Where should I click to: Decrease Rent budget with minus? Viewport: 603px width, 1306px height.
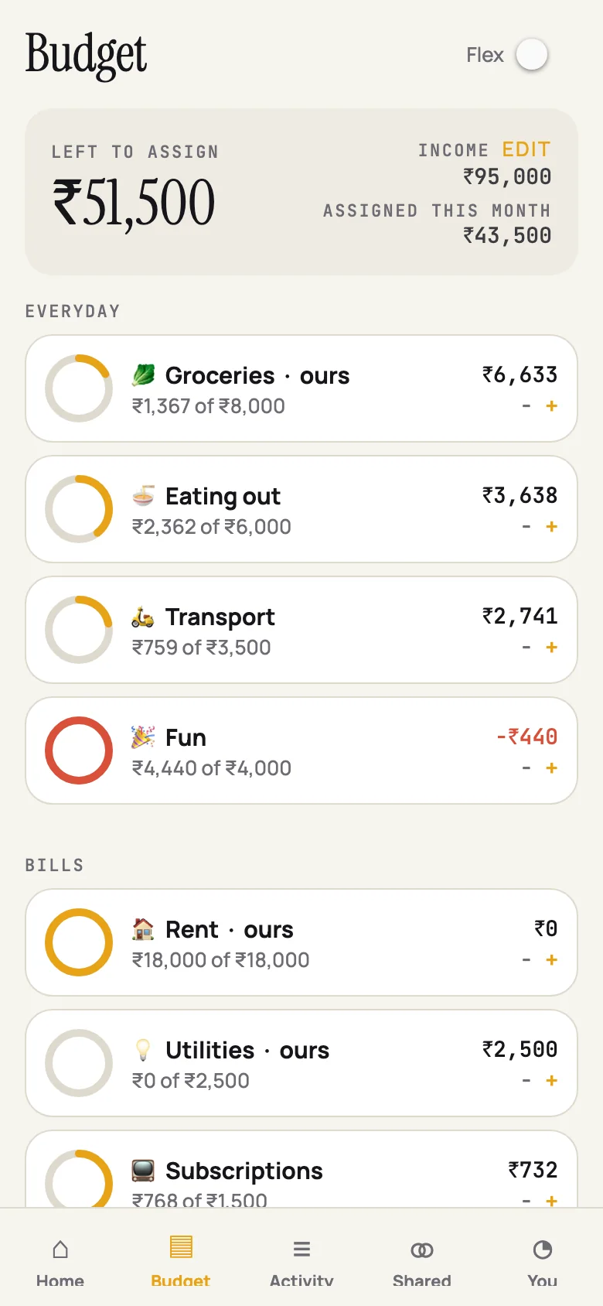point(526,960)
